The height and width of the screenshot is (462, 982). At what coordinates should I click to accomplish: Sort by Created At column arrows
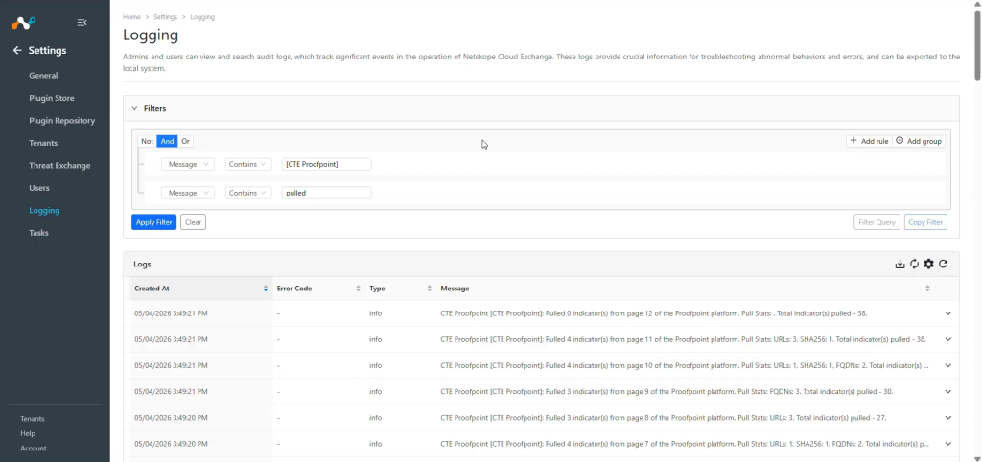tap(266, 289)
